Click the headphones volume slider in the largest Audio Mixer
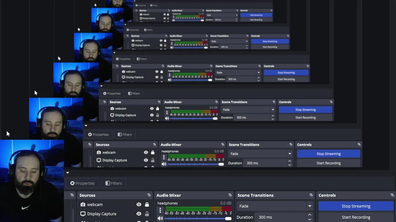 (x=198, y=219)
